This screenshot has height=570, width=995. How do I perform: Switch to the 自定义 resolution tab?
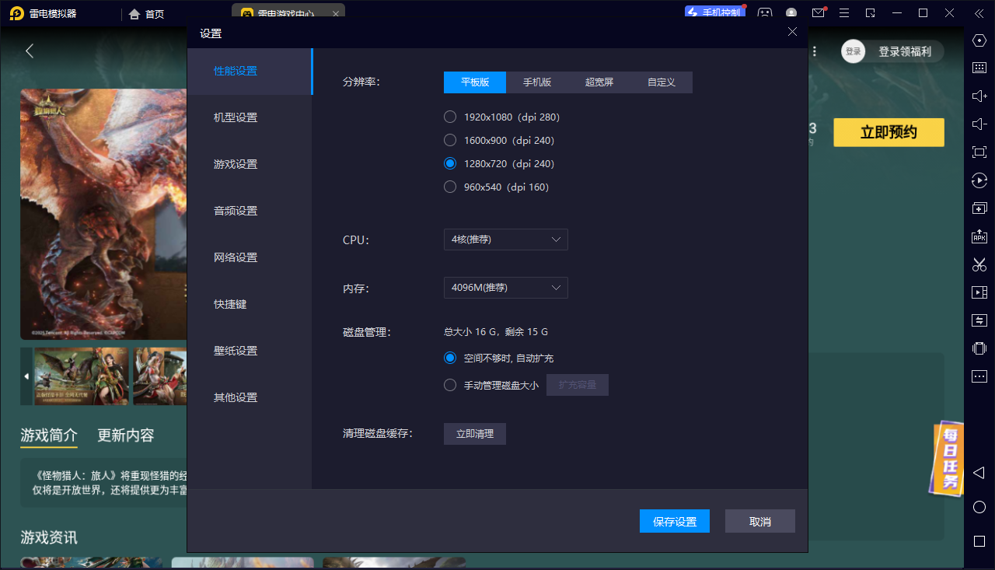tap(662, 82)
